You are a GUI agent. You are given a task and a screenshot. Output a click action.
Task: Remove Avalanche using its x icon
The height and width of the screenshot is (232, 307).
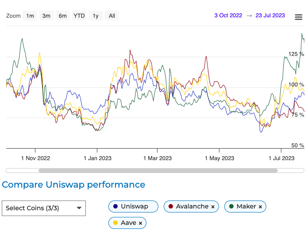[213, 207]
